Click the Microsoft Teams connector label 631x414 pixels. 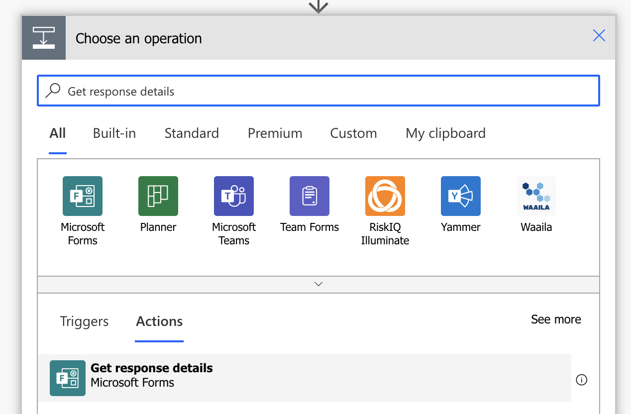(234, 234)
